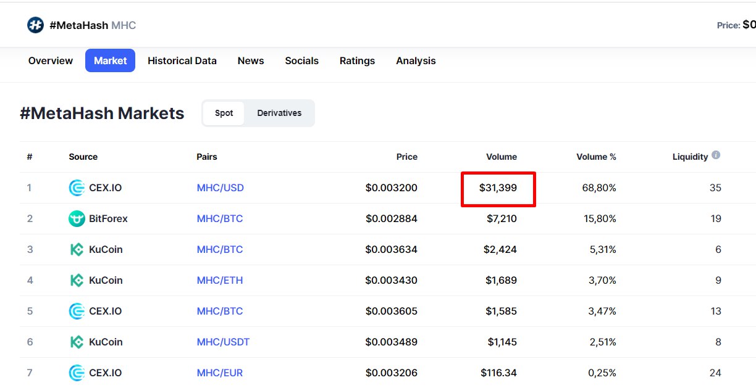
Task: Click the 68,80% volume percentage
Action: coord(599,188)
